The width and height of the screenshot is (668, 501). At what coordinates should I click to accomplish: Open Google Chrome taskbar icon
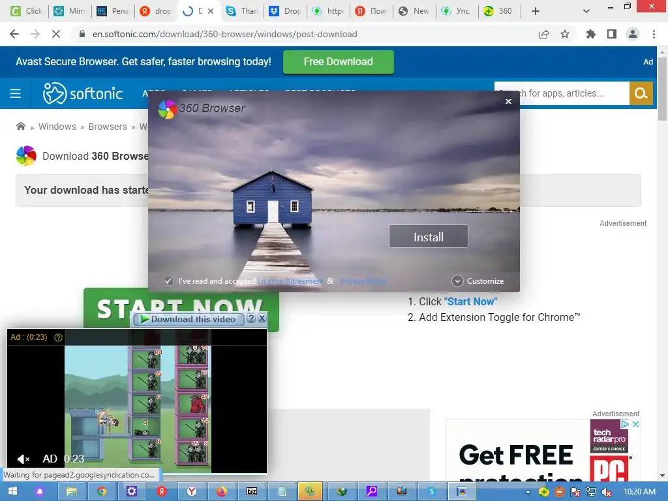point(101,492)
